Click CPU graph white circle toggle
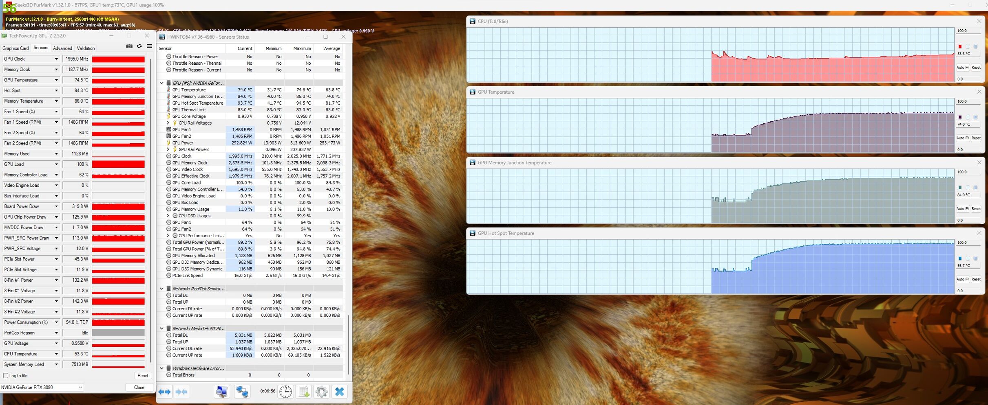Viewport: 988px width, 405px height. (x=968, y=47)
